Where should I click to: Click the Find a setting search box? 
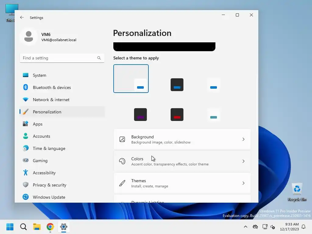coord(62,58)
